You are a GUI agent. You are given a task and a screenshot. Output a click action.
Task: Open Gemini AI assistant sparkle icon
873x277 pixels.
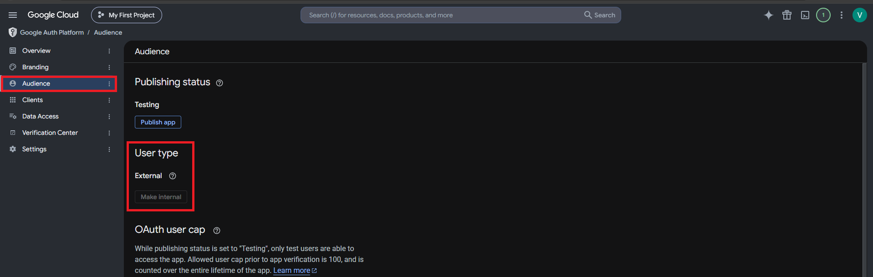coord(769,15)
